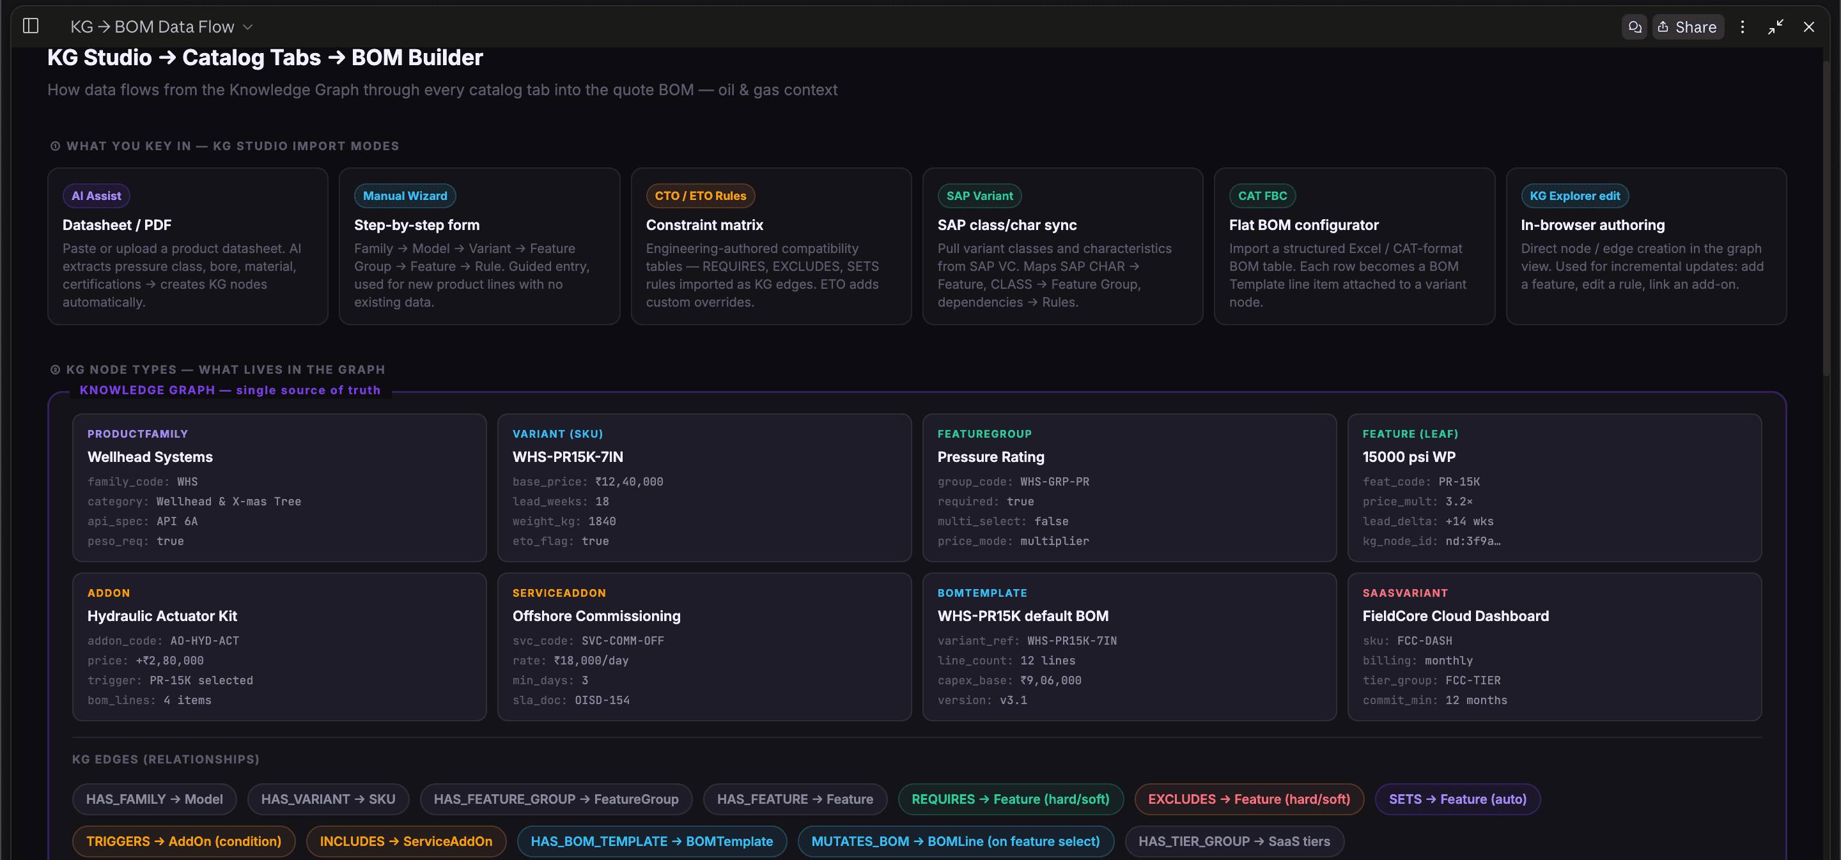Click the TRIGGERS → AddOn (condition) chip
This screenshot has width=1841, height=860.
point(183,841)
